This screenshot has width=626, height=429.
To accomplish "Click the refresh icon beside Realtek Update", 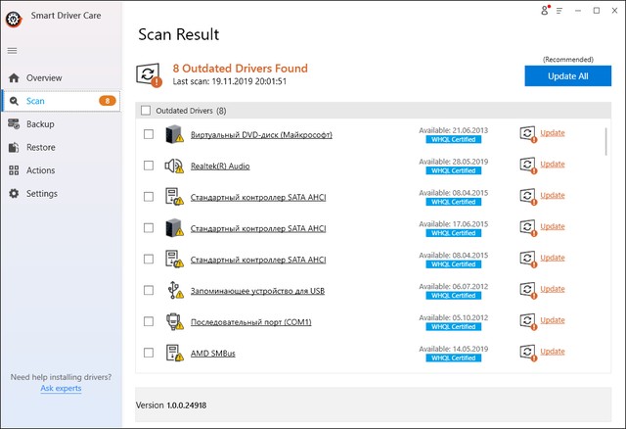I will click(x=527, y=165).
